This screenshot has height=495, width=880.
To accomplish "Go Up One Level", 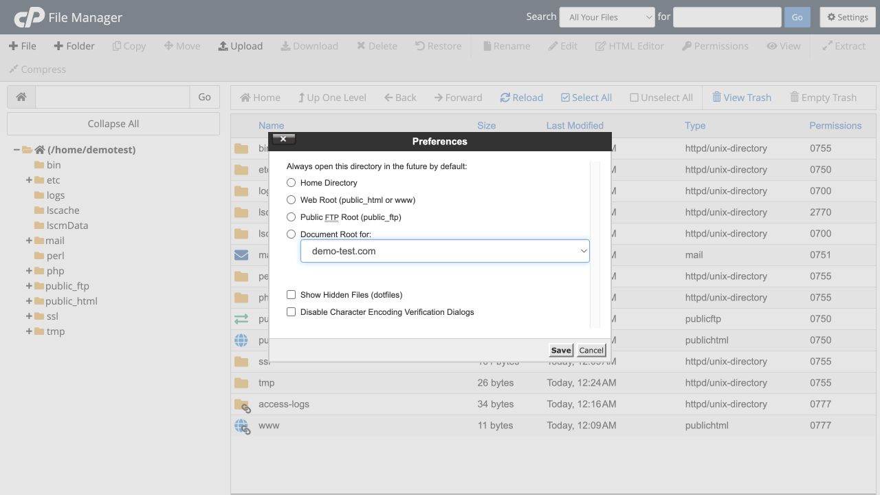I will tap(332, 98).
